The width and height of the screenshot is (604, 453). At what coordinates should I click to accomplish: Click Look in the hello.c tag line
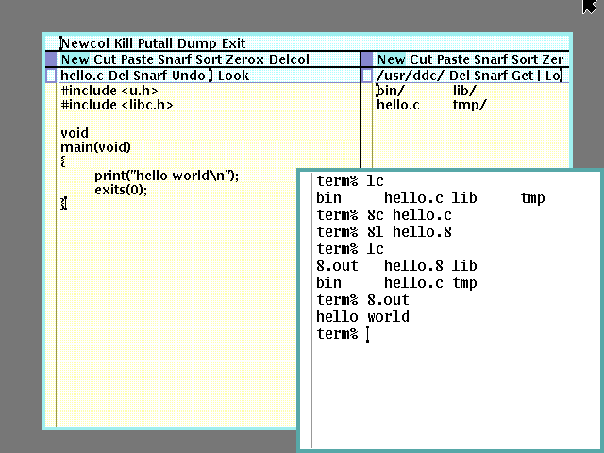[x=234, y=75]
